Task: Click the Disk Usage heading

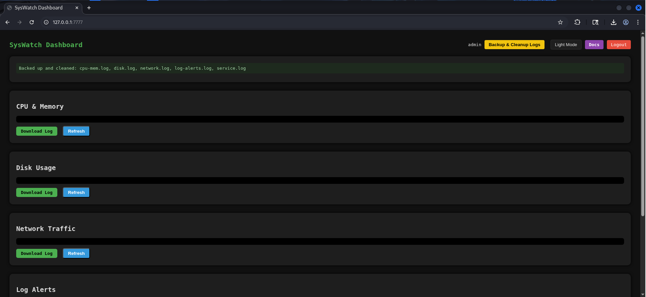Action: (36, 168)
